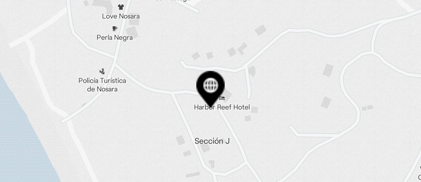Click the road junction below Perla Negra
The image size is (421, 182).
115,60
